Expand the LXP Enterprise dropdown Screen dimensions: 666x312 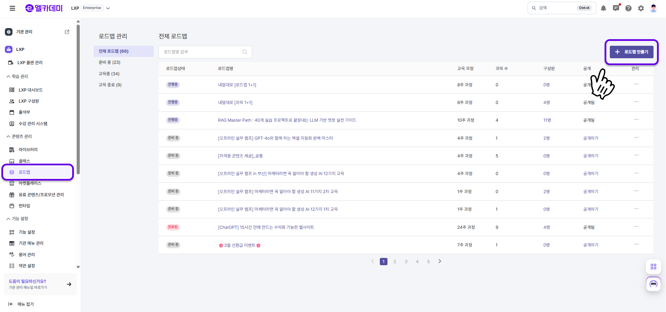[108, 8]
